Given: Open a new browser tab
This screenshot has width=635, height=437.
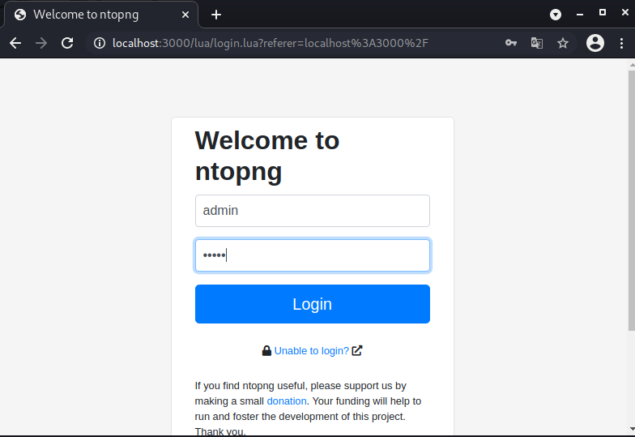Looking at the screenshot, I should [216, 15].
